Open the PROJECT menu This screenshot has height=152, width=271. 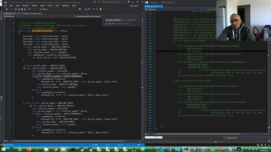pos(26,5)
